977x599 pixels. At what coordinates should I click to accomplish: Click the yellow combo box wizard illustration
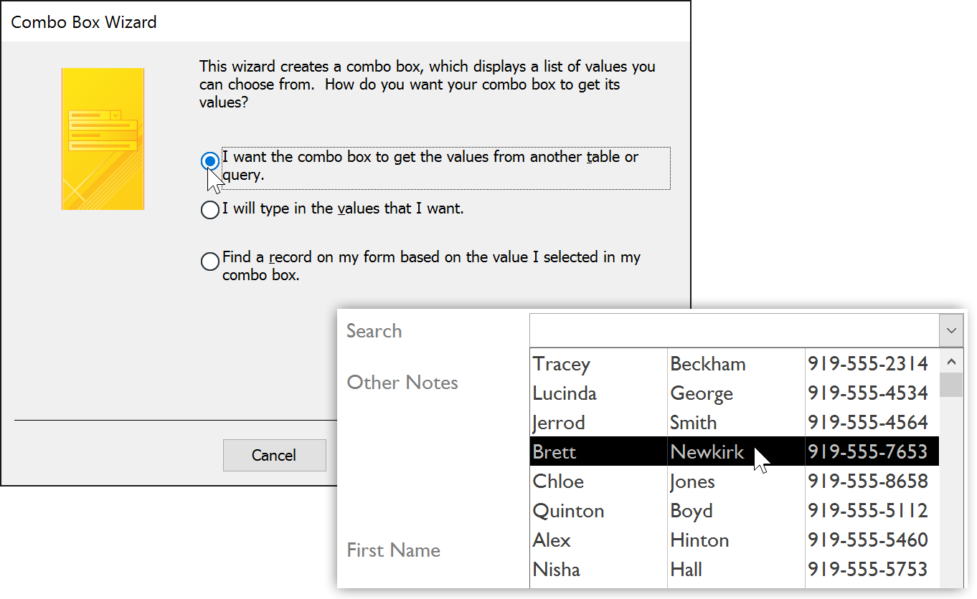[103, 138]
